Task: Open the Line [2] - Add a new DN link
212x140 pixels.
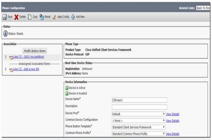Action: 26,69
